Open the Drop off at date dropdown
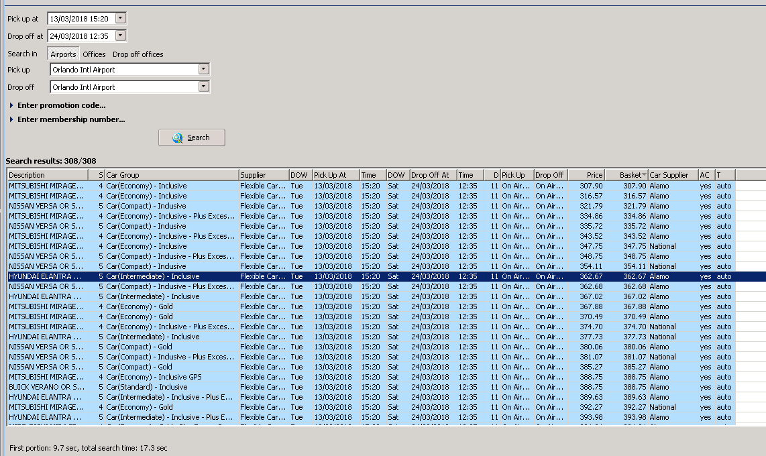 [x=120, y=36]
